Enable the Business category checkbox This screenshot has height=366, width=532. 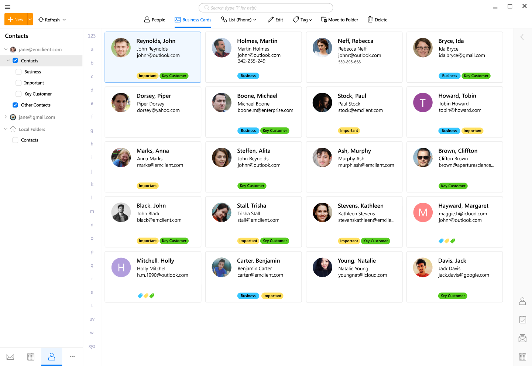pyautogui.click(x=18, y=72)
